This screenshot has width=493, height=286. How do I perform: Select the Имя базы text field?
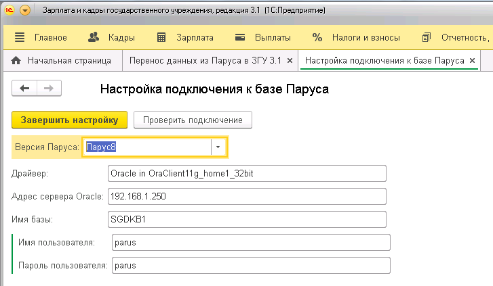click(x=246, y=220)
